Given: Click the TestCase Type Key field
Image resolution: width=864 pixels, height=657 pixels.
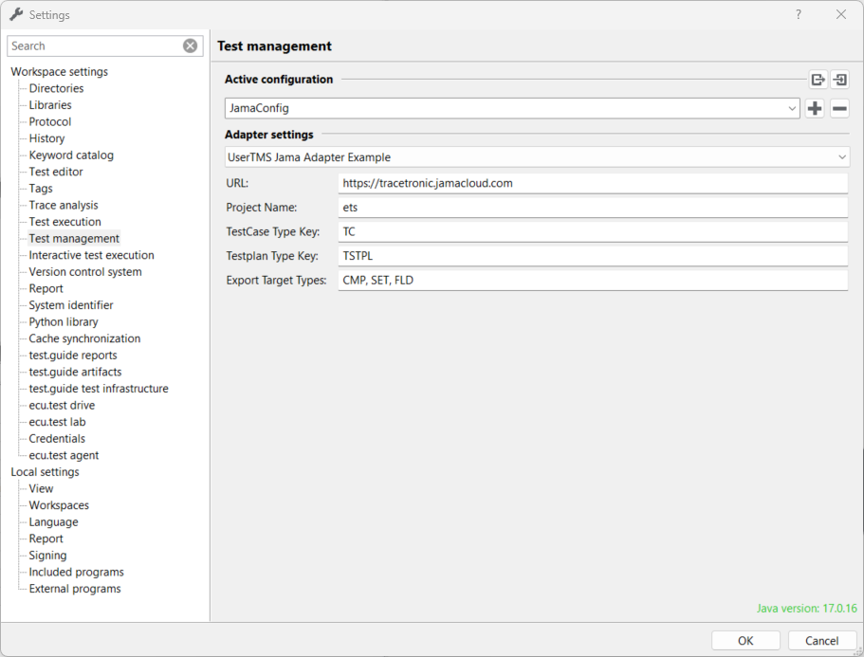Looking at the screenshot, I should tap(593, 232).
